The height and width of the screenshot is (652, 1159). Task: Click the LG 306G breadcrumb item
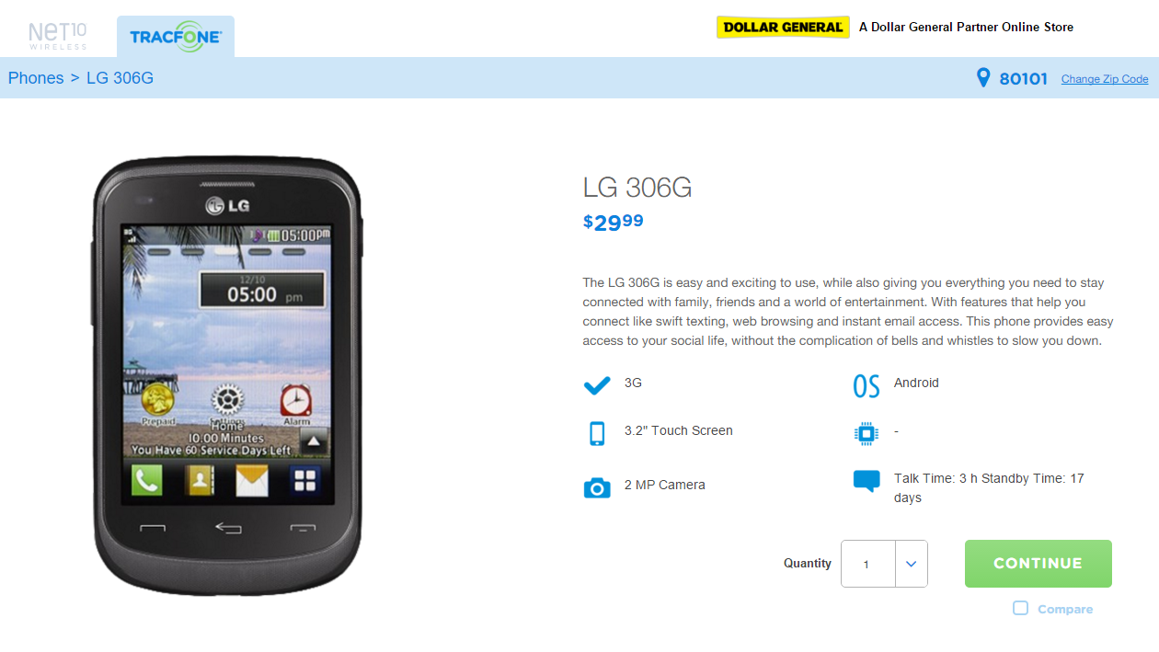pyautogui.click(x=120, y=78)
